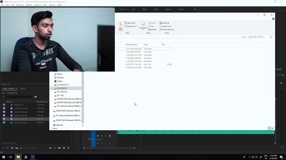Open the Windows Start menu

[x=4, y=157]
